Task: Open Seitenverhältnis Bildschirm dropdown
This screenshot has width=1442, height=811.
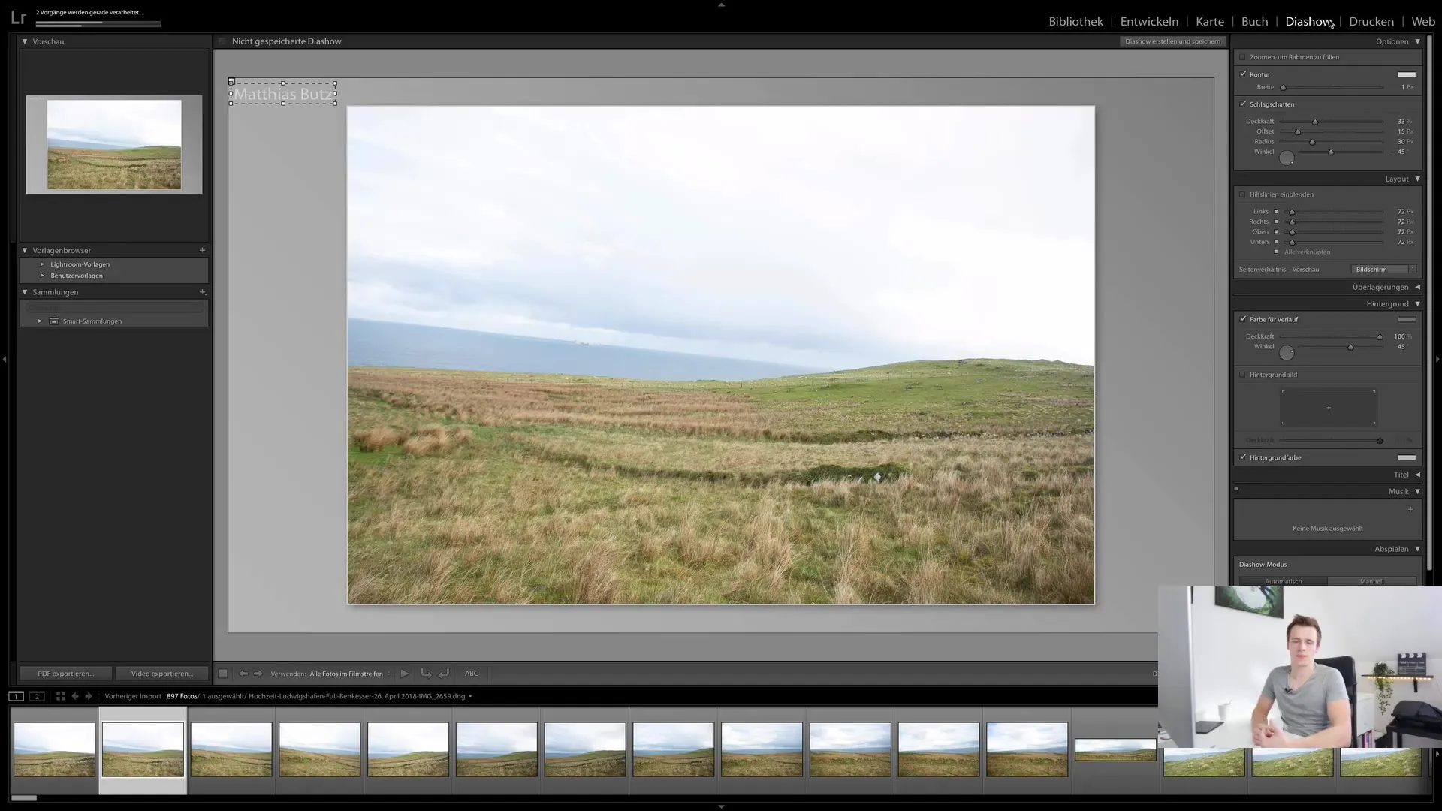Action: coord(1383,270)
